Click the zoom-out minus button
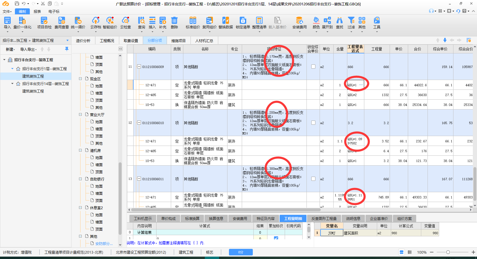 coord(432,252)
